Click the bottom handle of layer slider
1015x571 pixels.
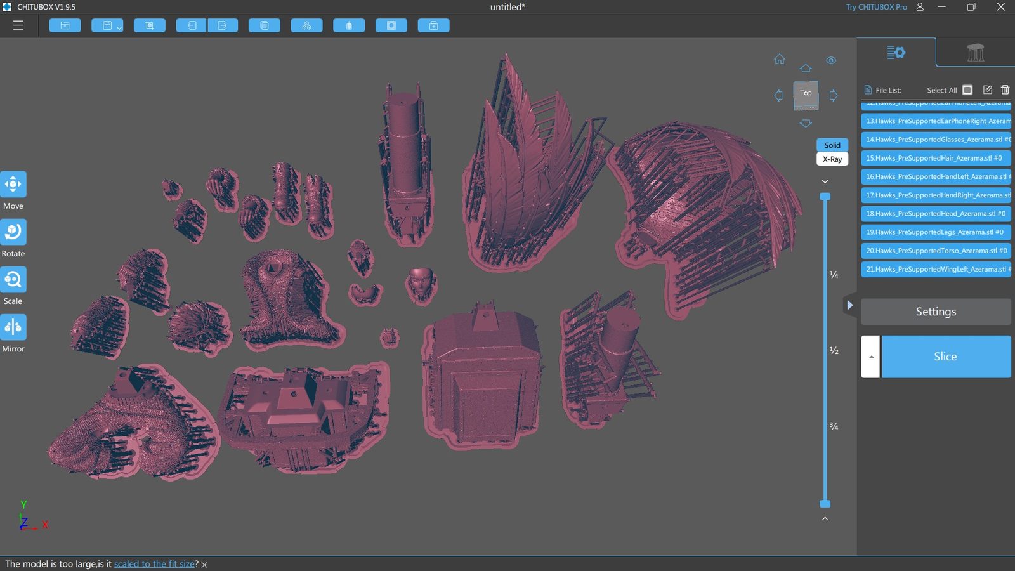click(x=825, y=504)
